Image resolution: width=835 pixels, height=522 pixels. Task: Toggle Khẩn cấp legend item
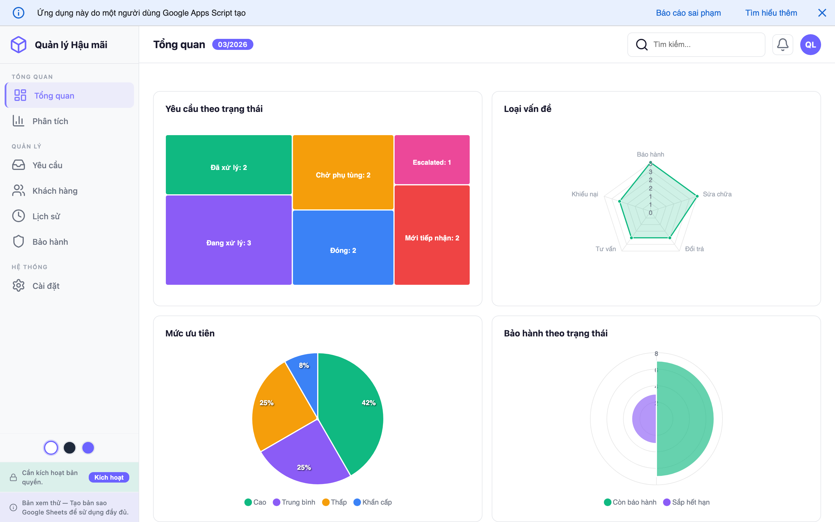(373, 502)
